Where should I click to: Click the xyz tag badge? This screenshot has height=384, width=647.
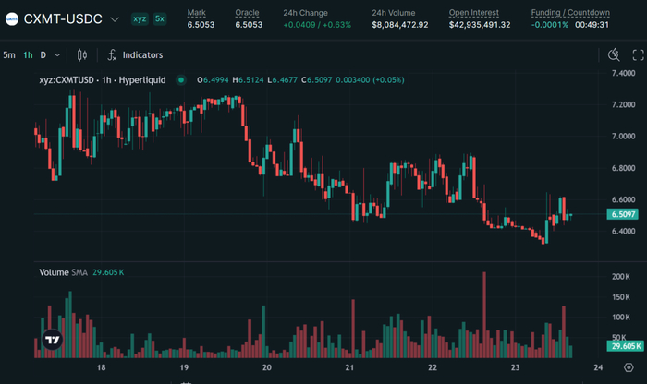[x=140, y=19]
